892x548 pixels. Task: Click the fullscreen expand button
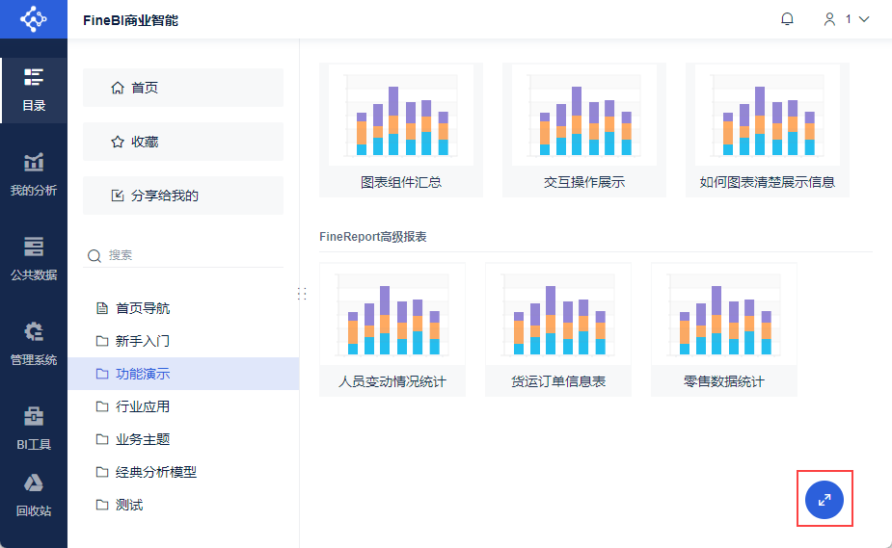[824, 500]
